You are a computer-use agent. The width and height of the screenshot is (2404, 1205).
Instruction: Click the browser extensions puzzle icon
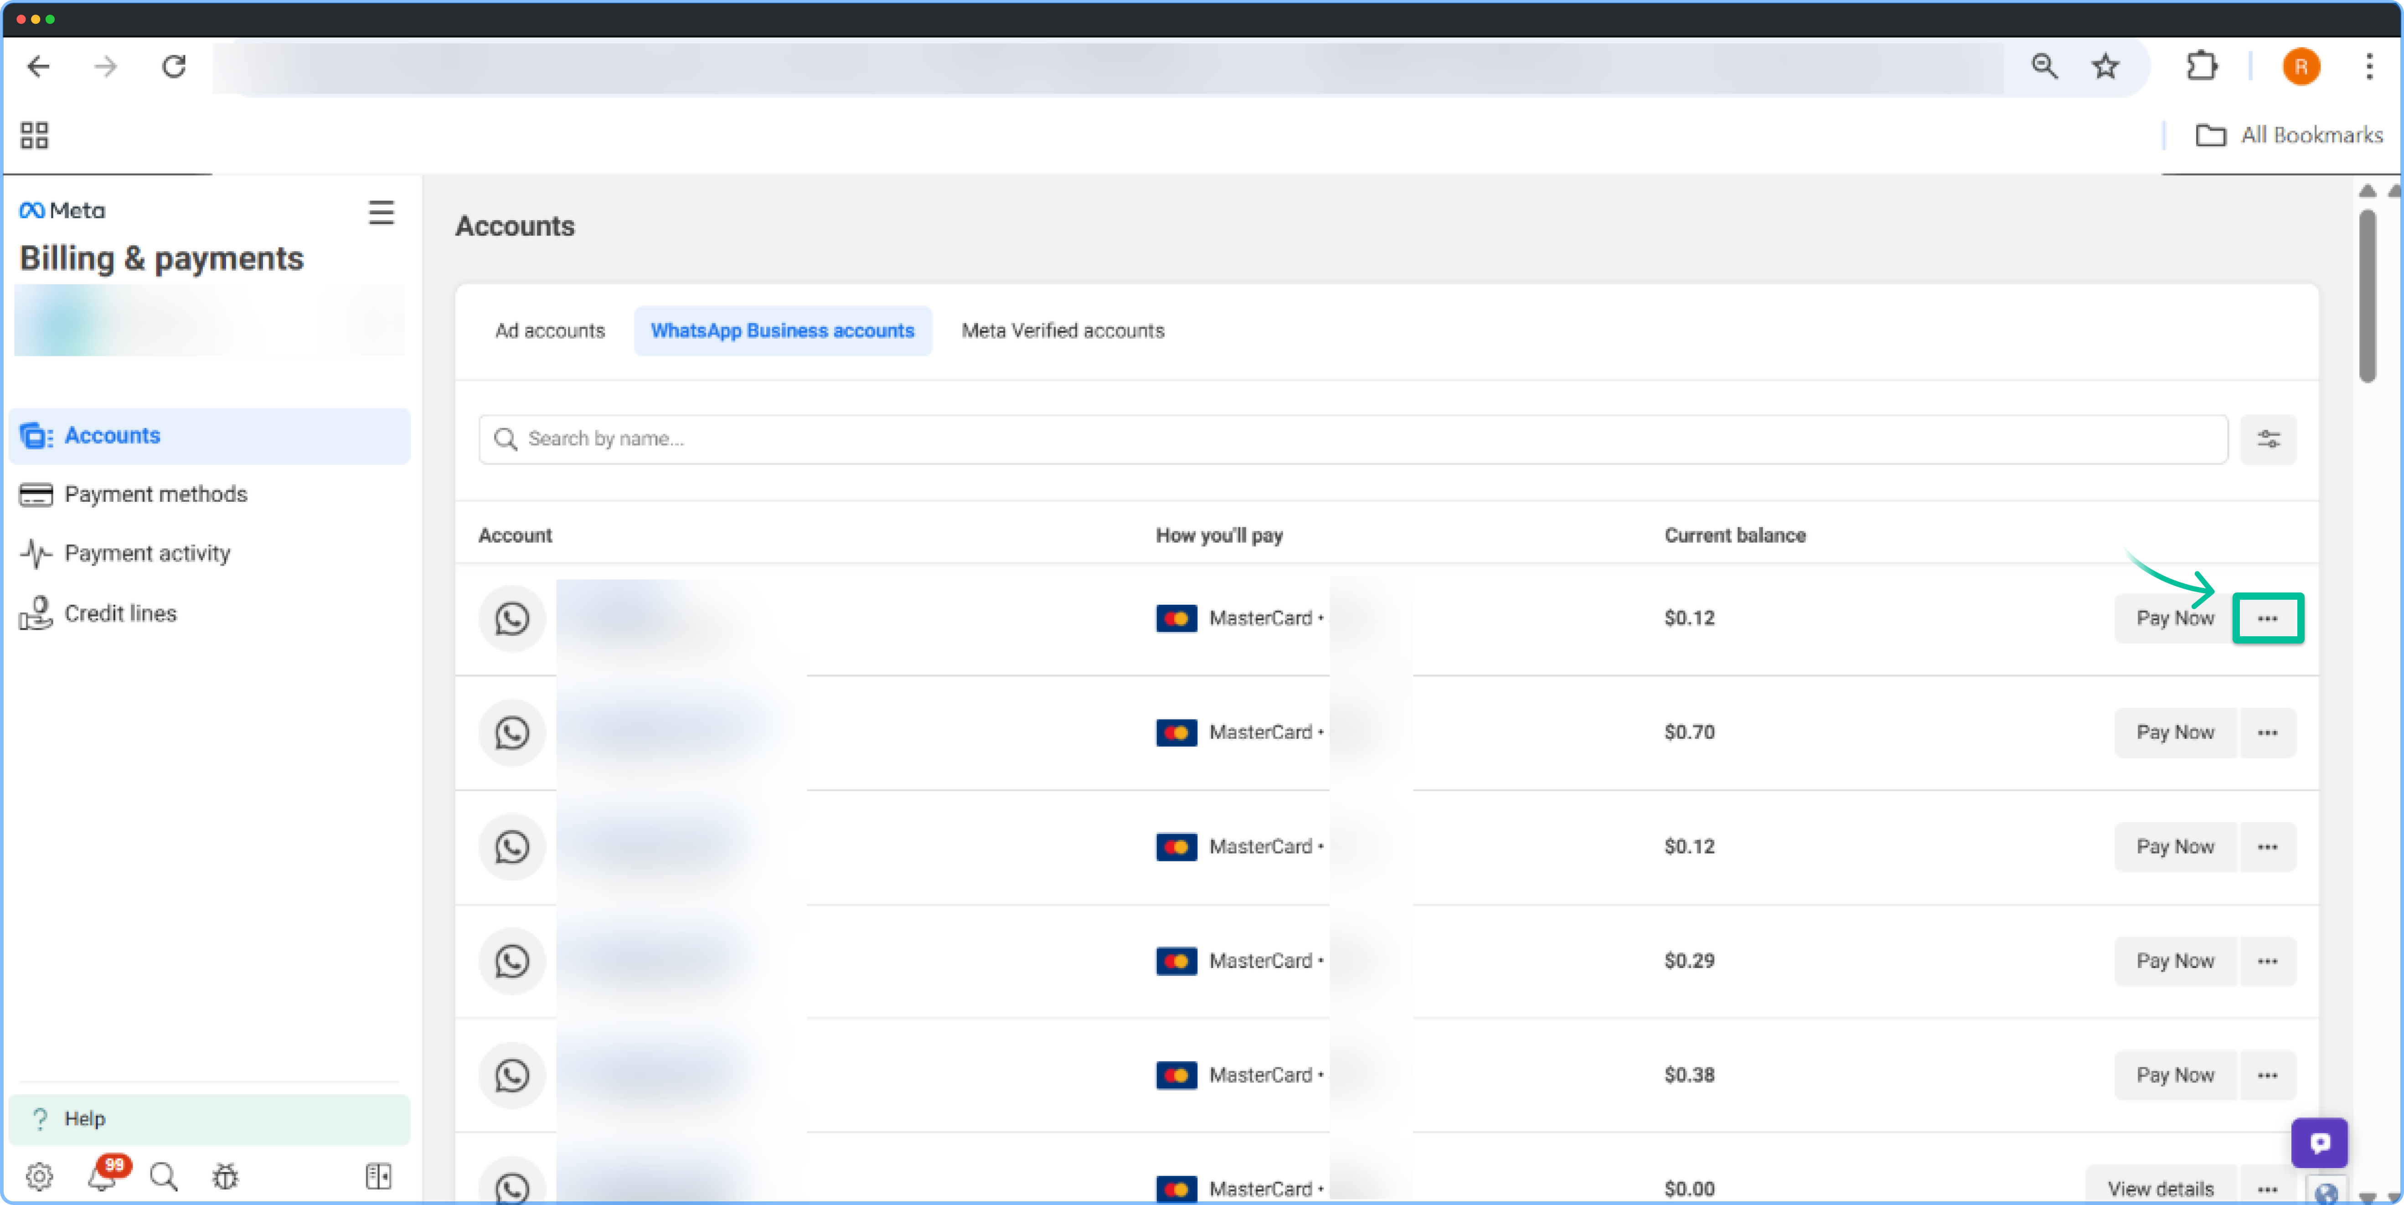(2202, 66)
